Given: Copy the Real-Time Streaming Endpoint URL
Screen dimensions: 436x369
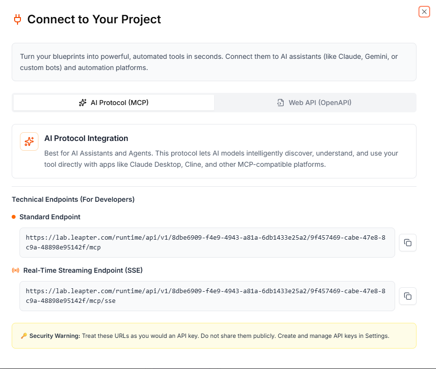Looking at the screenshot, I should [408, 296].
